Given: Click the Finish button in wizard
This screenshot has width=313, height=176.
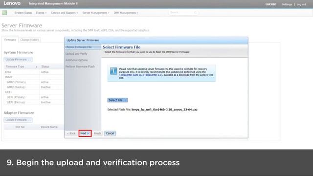Looking at the screenshot, I should click(x=97, y=133).
